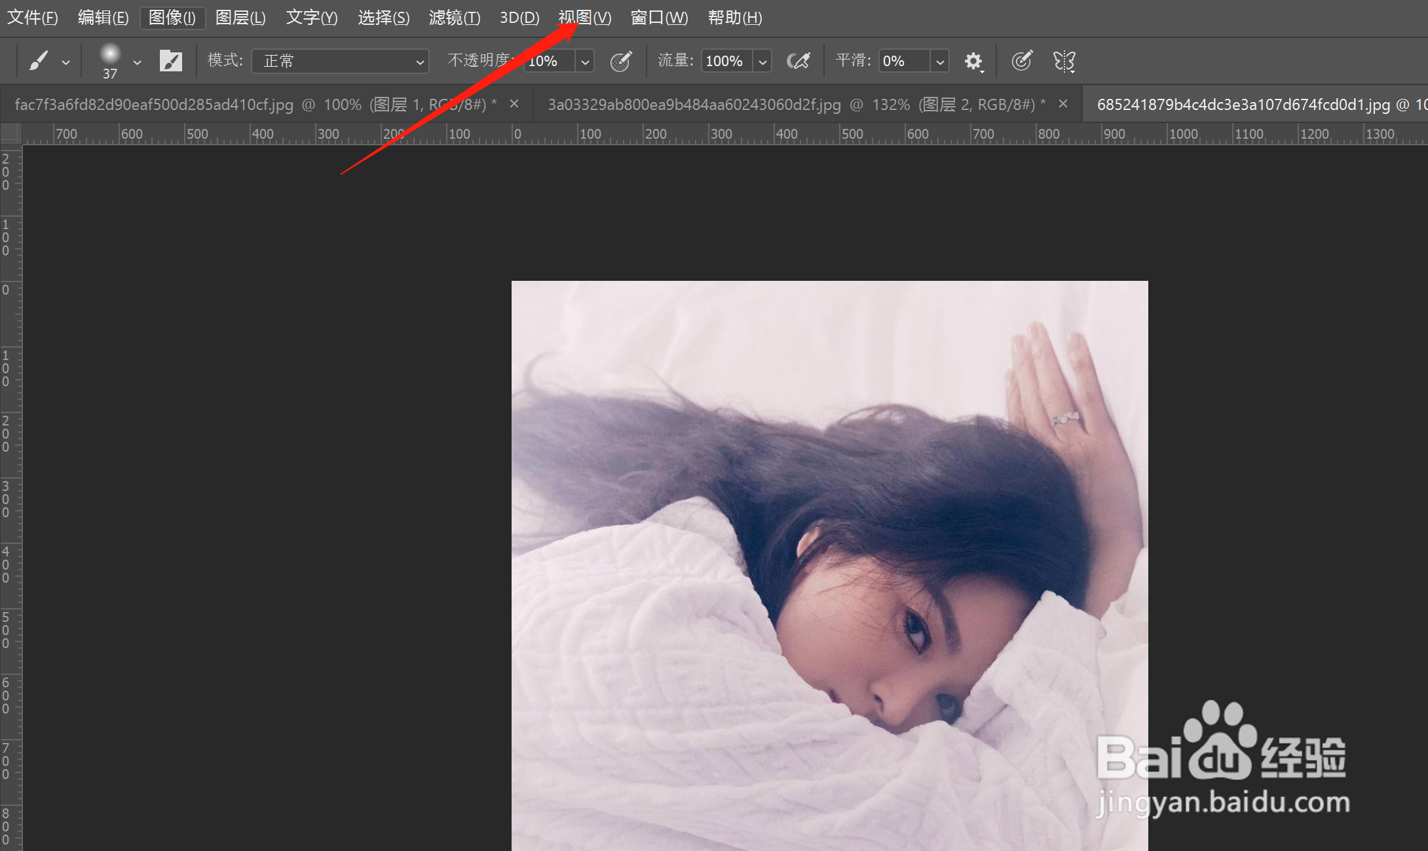Click the flow 100% input field
Image resolution: width=1428 pixels, height=851 pixels.
726,61
